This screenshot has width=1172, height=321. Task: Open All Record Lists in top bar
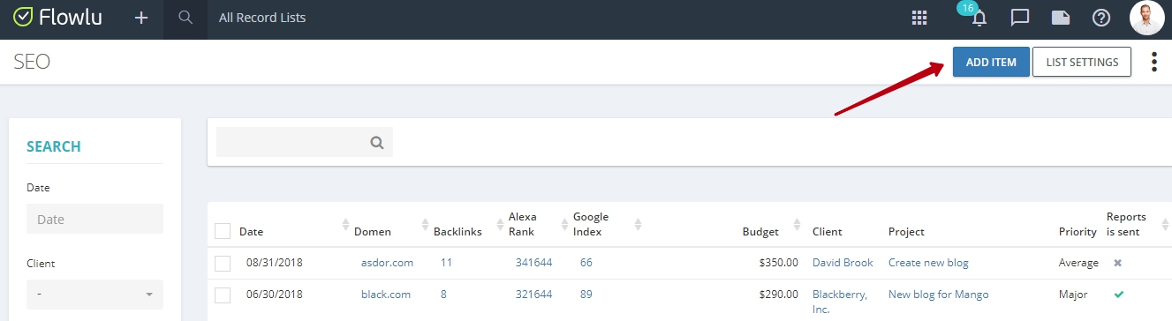[262, 18]
